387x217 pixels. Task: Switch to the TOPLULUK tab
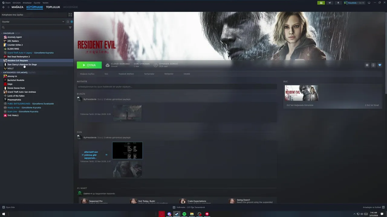(53, 7)
